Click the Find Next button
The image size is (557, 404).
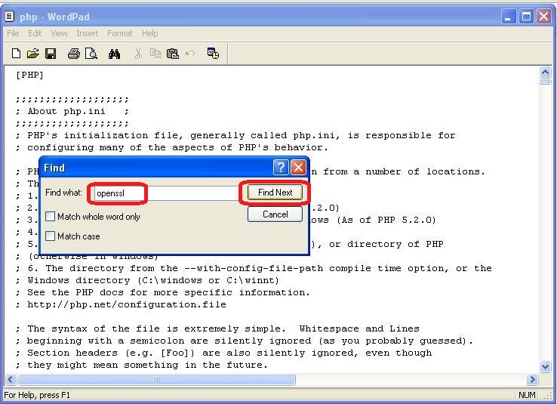(x=275, y=193)
